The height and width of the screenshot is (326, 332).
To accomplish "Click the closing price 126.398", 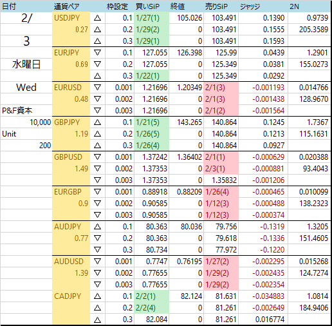I will click(189, 53).
